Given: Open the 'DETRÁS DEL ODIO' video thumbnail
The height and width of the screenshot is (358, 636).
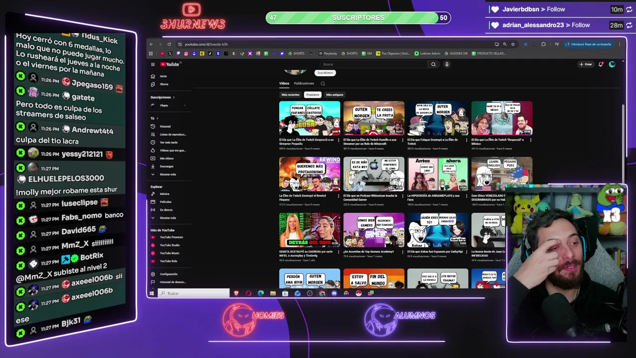Looking at the screenshot, I should (x=310, y=230).
